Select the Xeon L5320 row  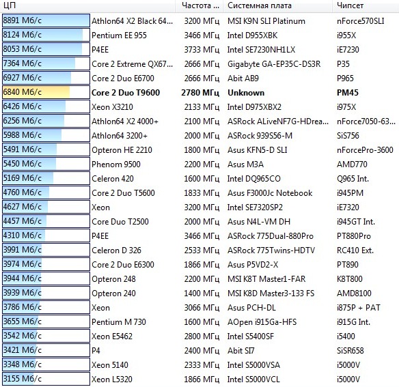coord(199,379)
